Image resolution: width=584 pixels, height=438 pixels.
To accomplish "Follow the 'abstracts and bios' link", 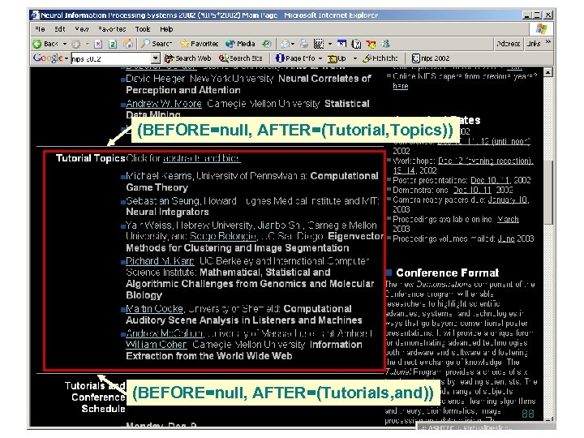I will click(201, 158).
